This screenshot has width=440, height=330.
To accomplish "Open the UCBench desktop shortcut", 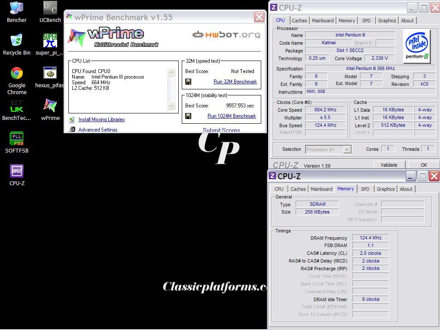I will (x=50, y=12).
